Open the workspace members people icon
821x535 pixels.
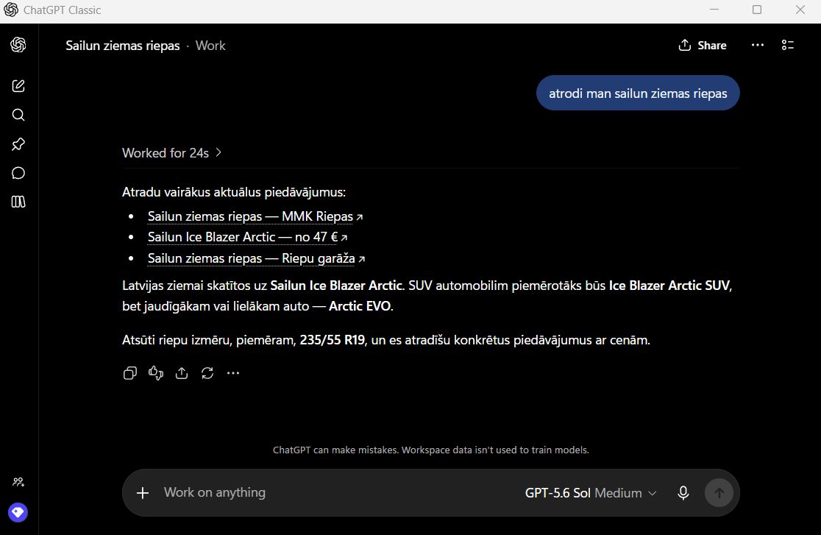[x=18, y=482]
